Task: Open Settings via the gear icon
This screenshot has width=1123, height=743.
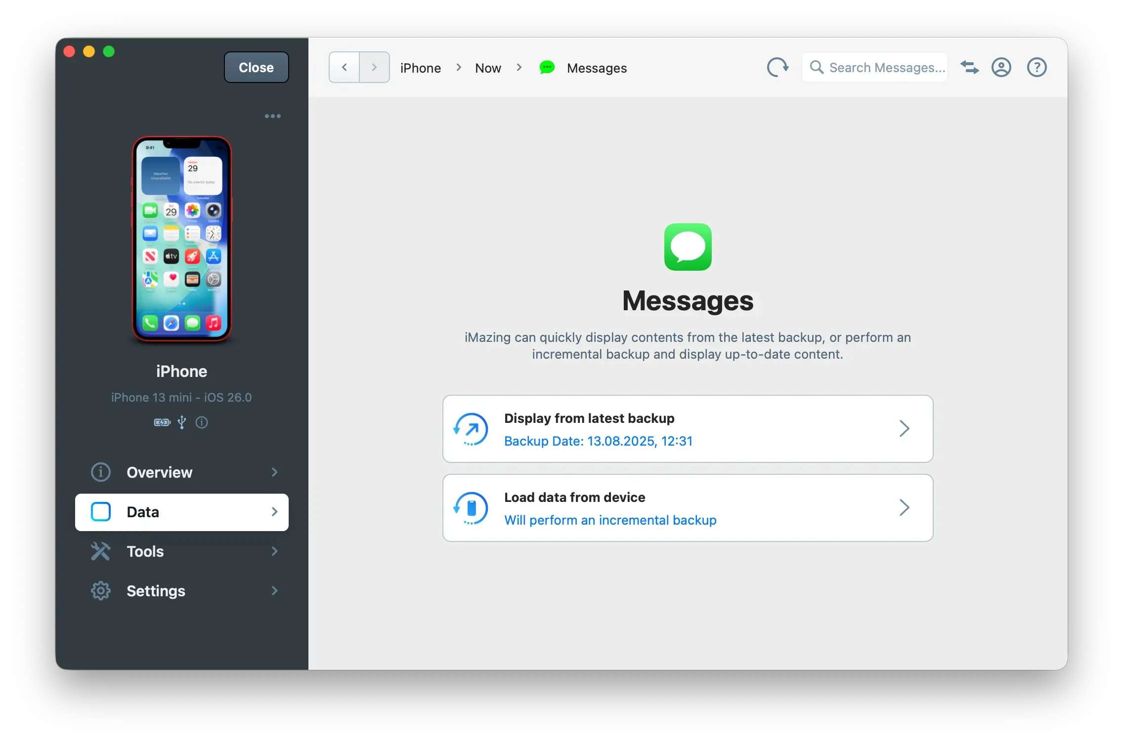Action: (101, 591)
